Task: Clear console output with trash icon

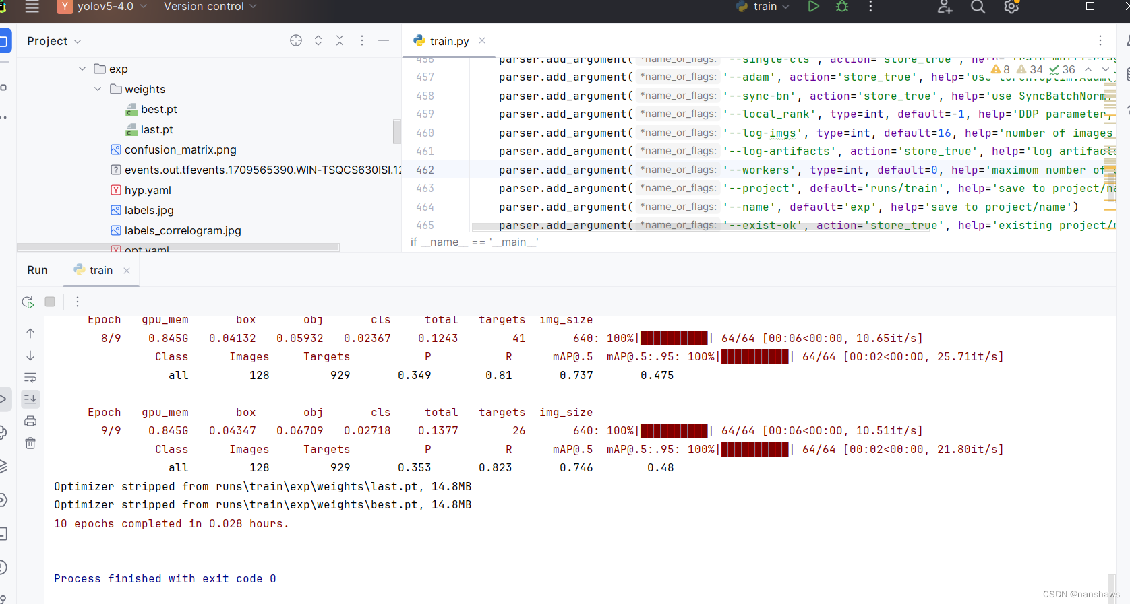Action: click(30, 443)
